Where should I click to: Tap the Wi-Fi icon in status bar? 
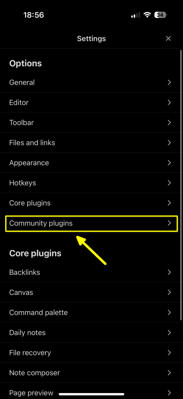coord(147,15)
